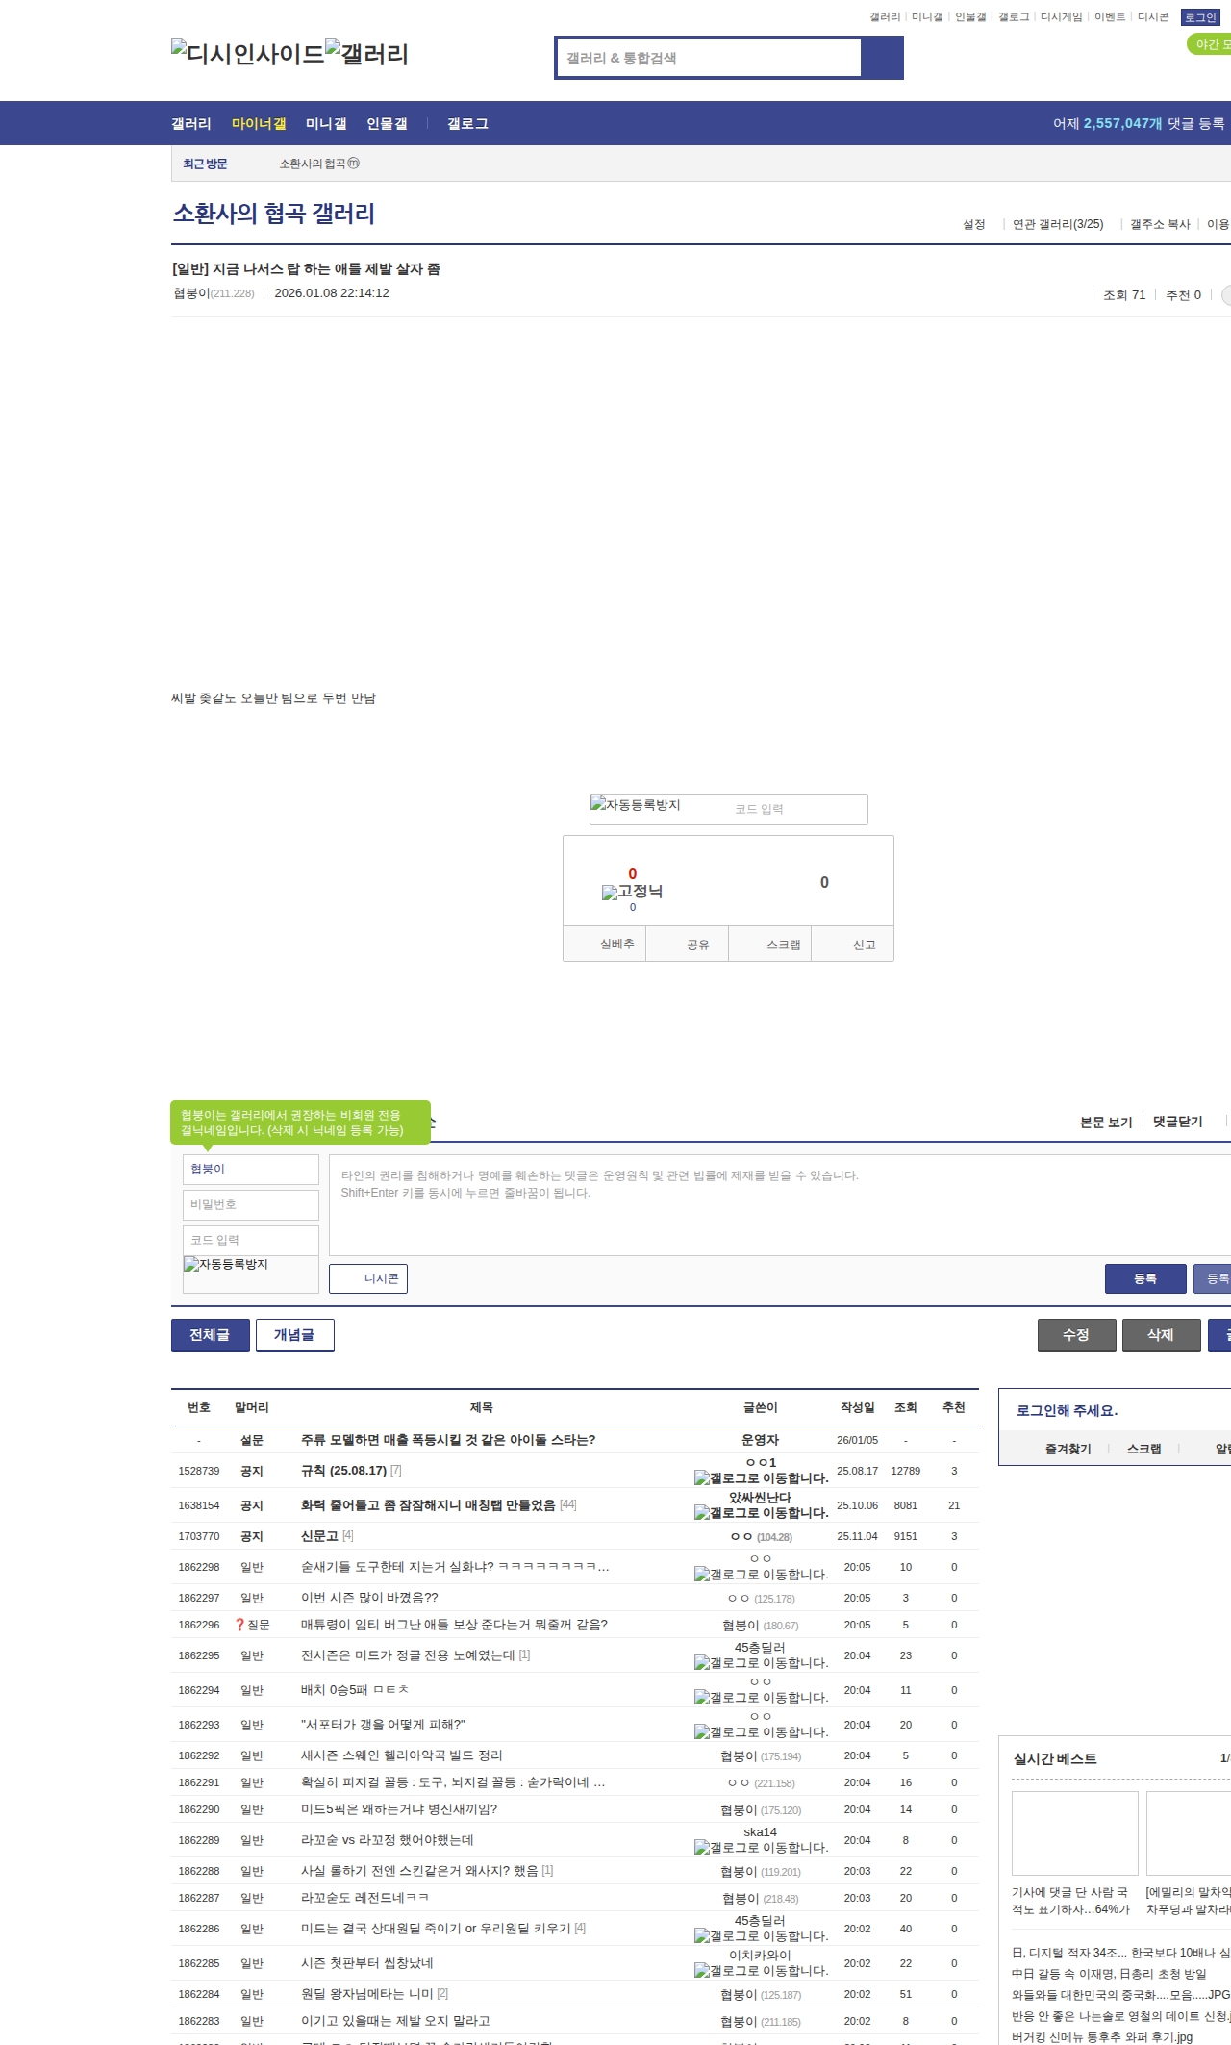Click the blue search button beside the search field
Image resolution: width=1231 pixels, height=2045 pixels.
click(882, 58)
